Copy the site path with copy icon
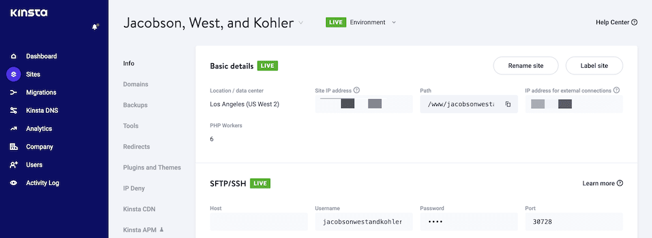Viewport: 652px width, 238px height. [x=508, y=104]
